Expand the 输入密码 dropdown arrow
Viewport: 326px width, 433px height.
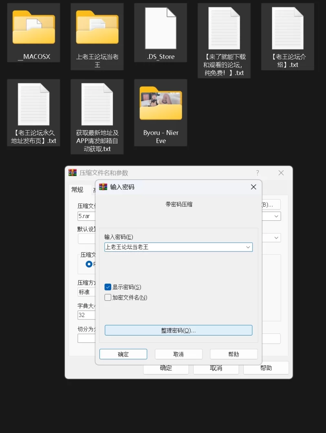248,247
